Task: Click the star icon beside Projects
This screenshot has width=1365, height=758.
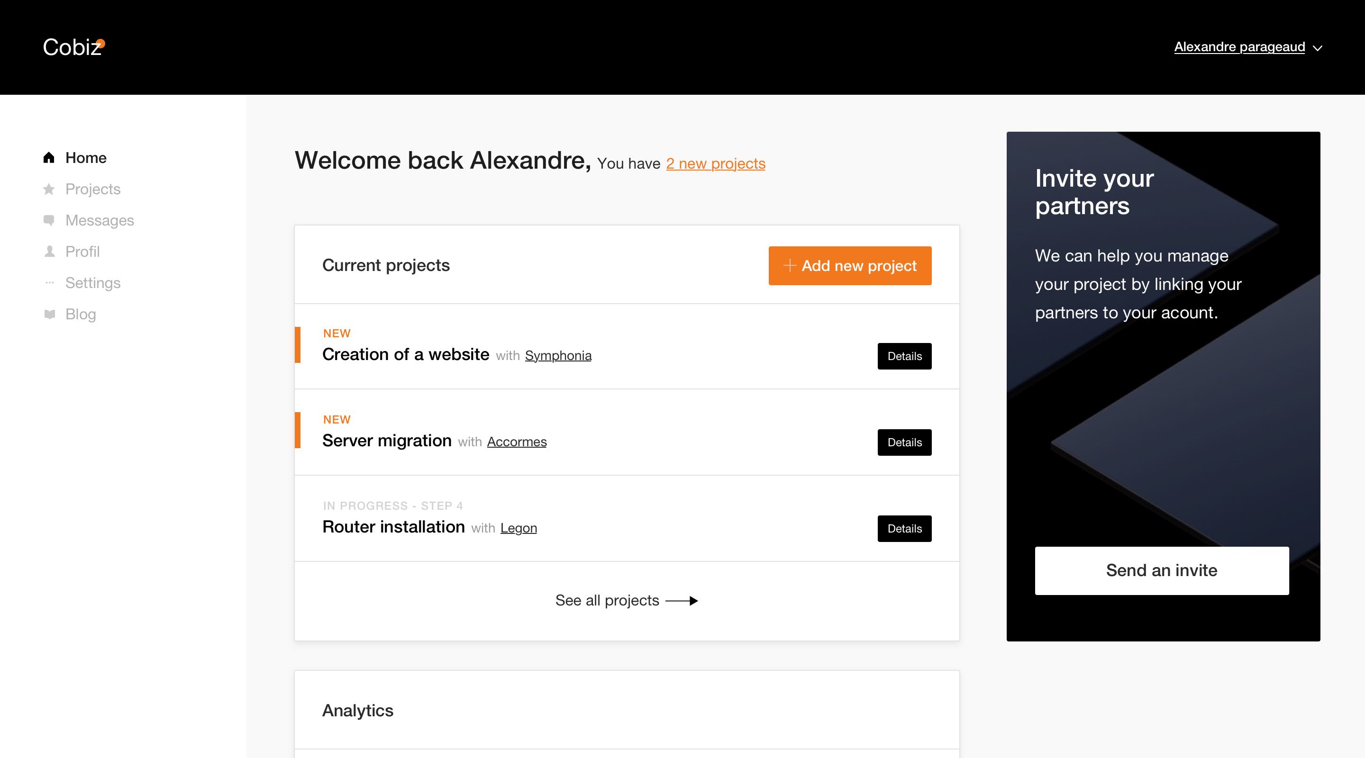Action: 49,189
